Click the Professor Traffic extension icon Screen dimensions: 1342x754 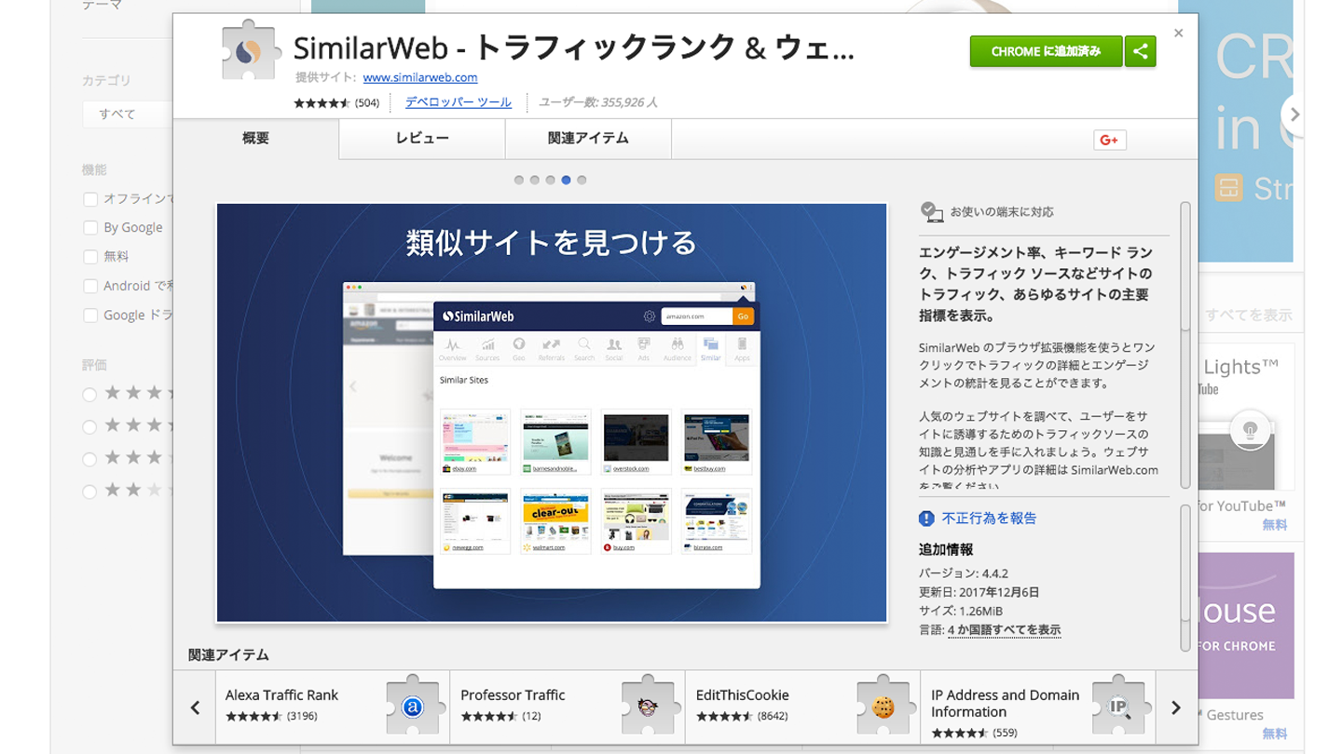(x=649, y=707)
